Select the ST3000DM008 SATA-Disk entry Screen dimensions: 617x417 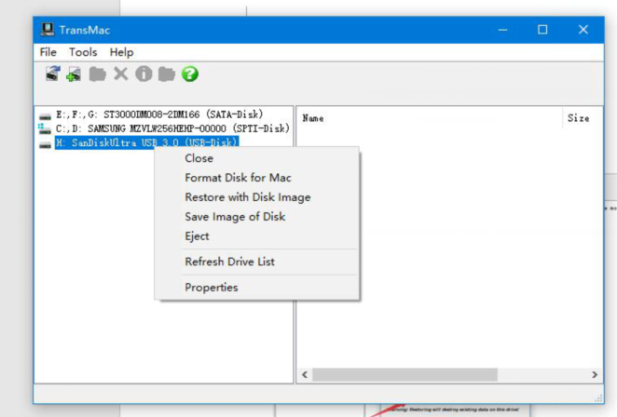tap(159, 114)
